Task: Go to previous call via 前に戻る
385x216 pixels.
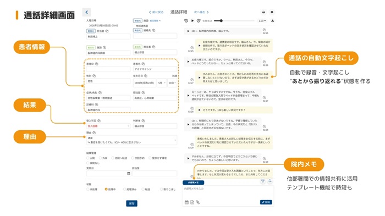Action: (156, 12)
